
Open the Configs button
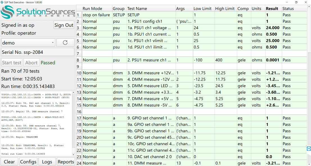coord(28,162)
